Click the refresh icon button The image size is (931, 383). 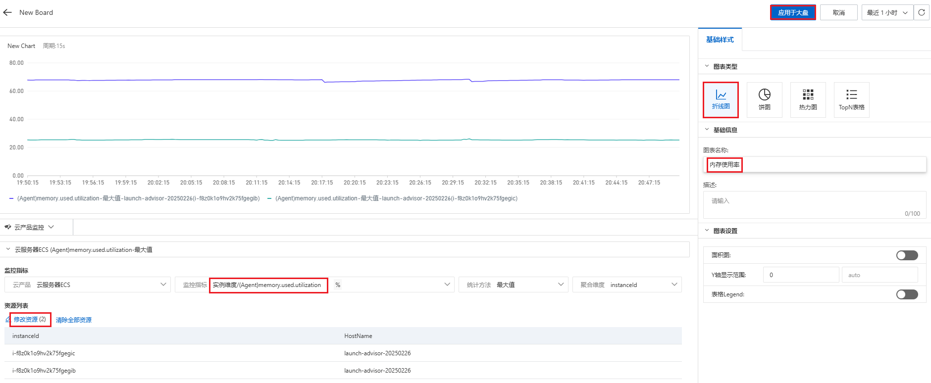[922, 12]
